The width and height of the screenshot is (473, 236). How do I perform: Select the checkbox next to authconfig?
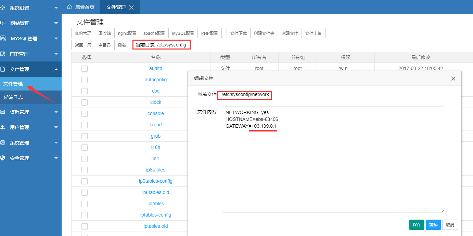tap(85, 80)
